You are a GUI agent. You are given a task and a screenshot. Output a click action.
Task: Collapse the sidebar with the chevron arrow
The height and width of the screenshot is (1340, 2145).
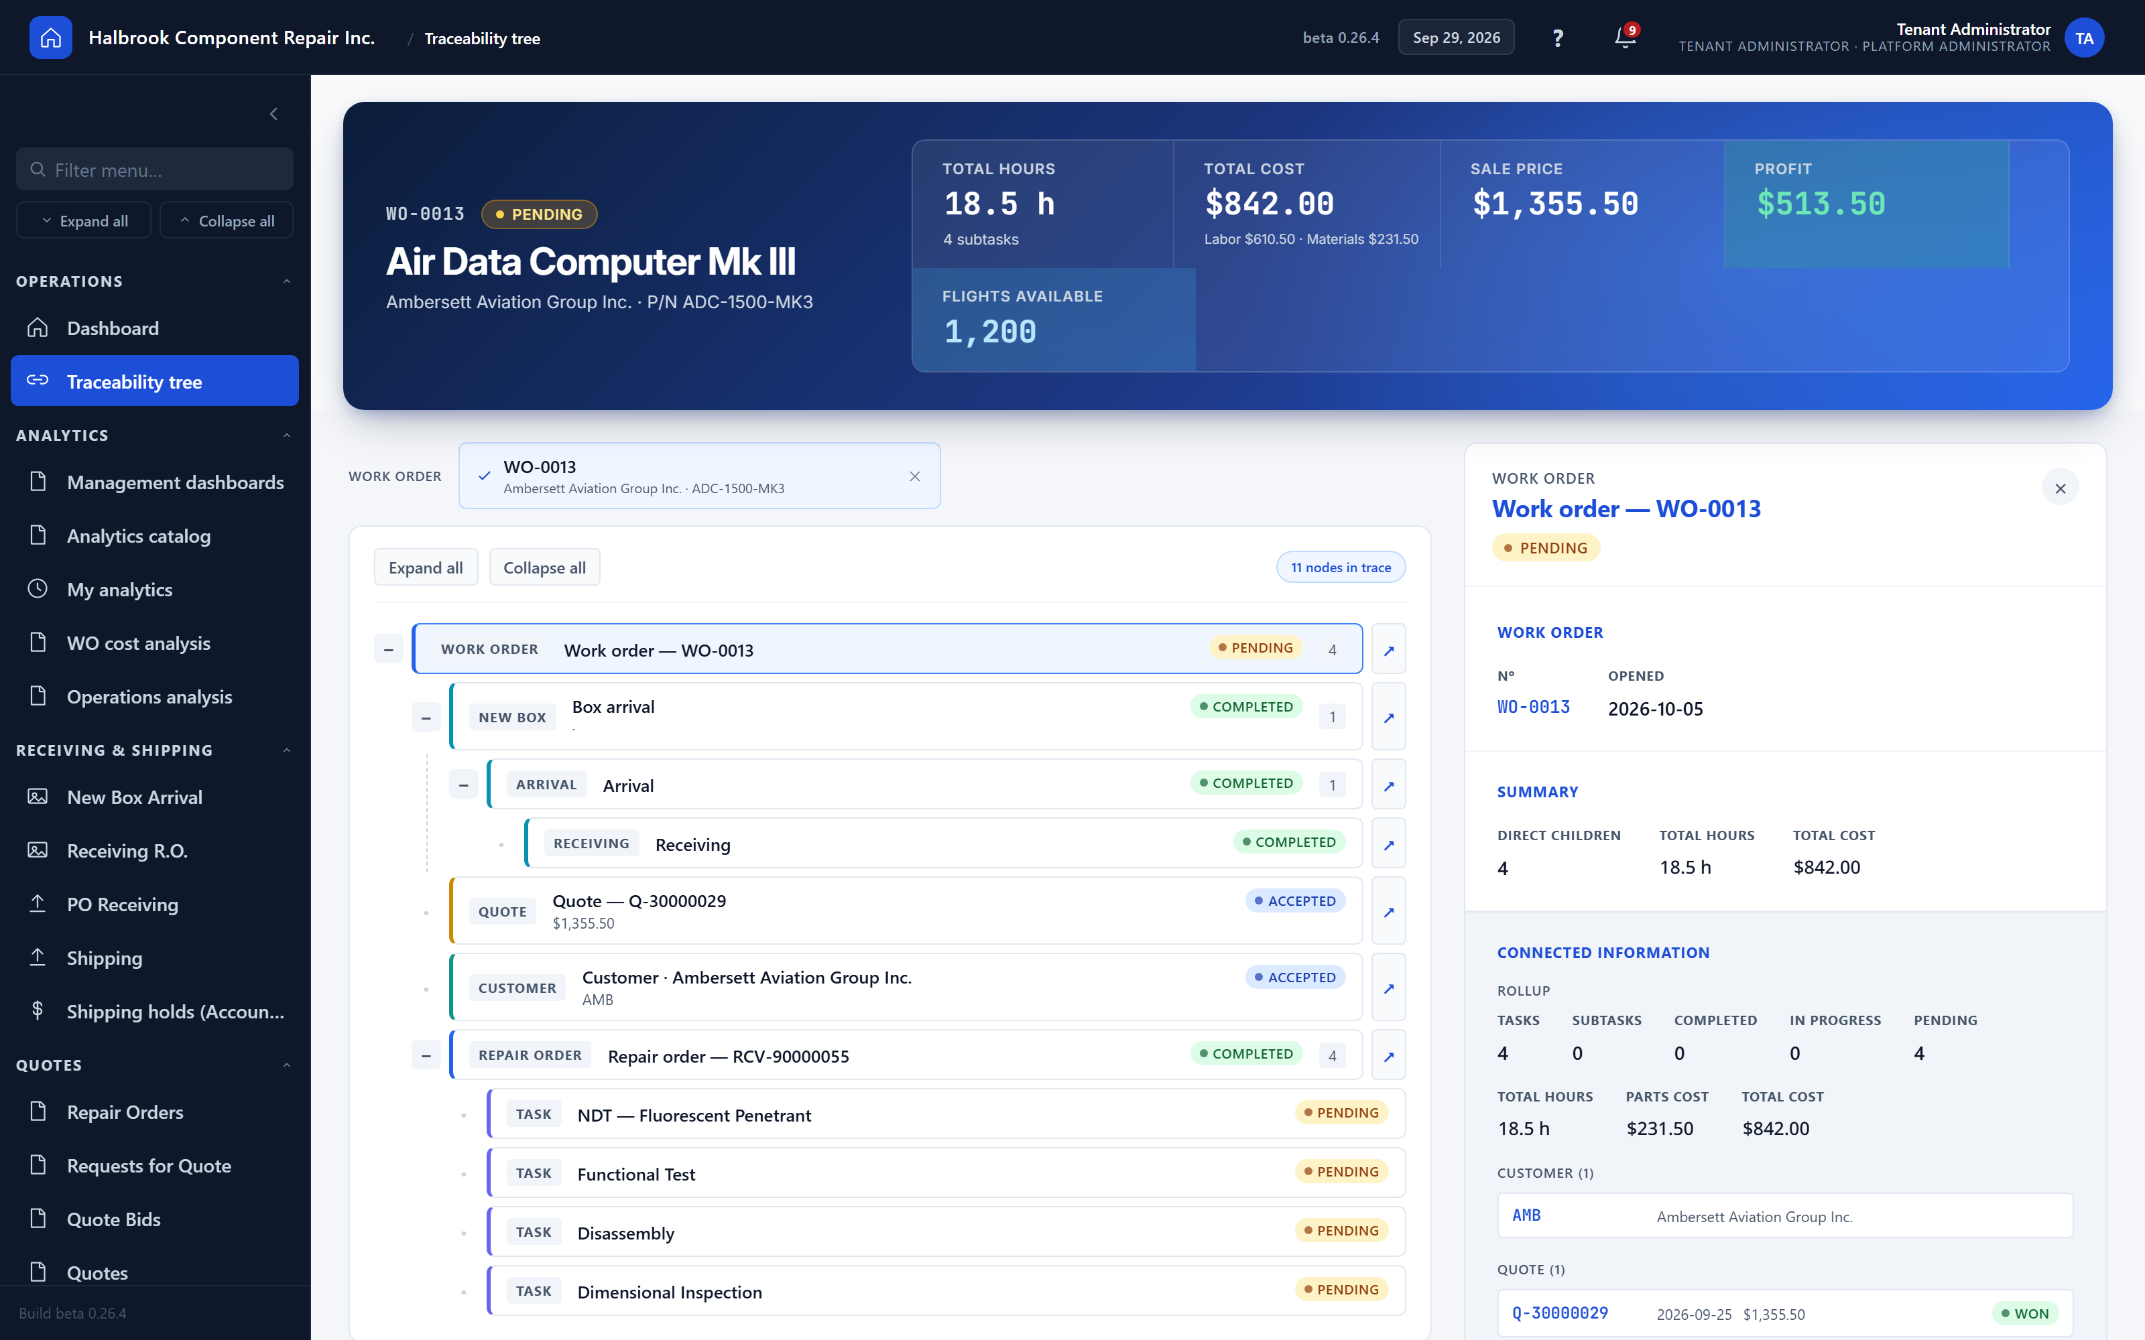[x=274, y=113]
